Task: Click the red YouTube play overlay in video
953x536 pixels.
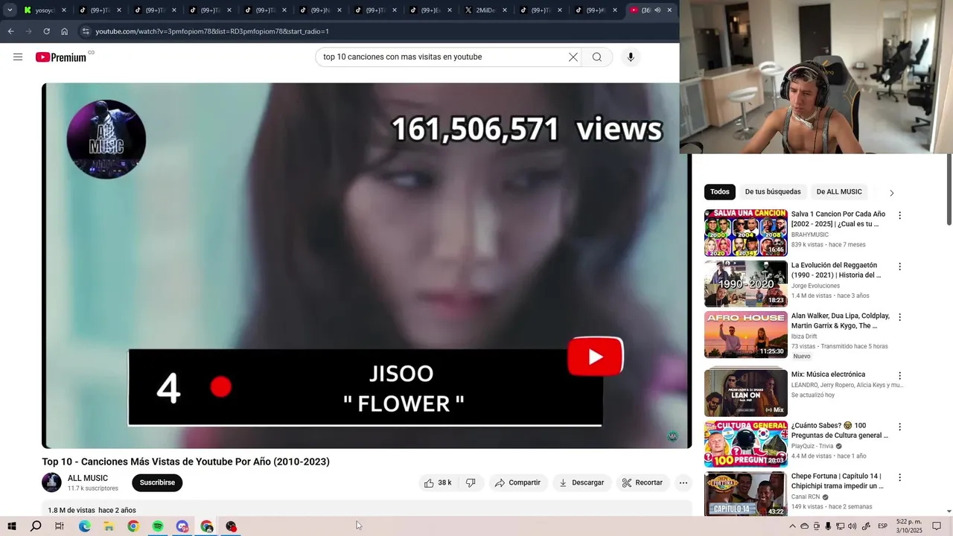Action: coord(596,357)
